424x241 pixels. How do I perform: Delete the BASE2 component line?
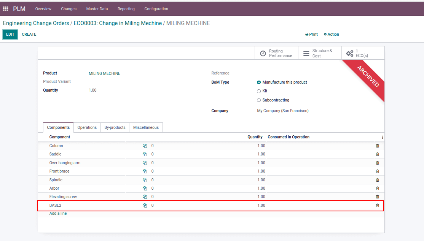(x=378, y=205)
